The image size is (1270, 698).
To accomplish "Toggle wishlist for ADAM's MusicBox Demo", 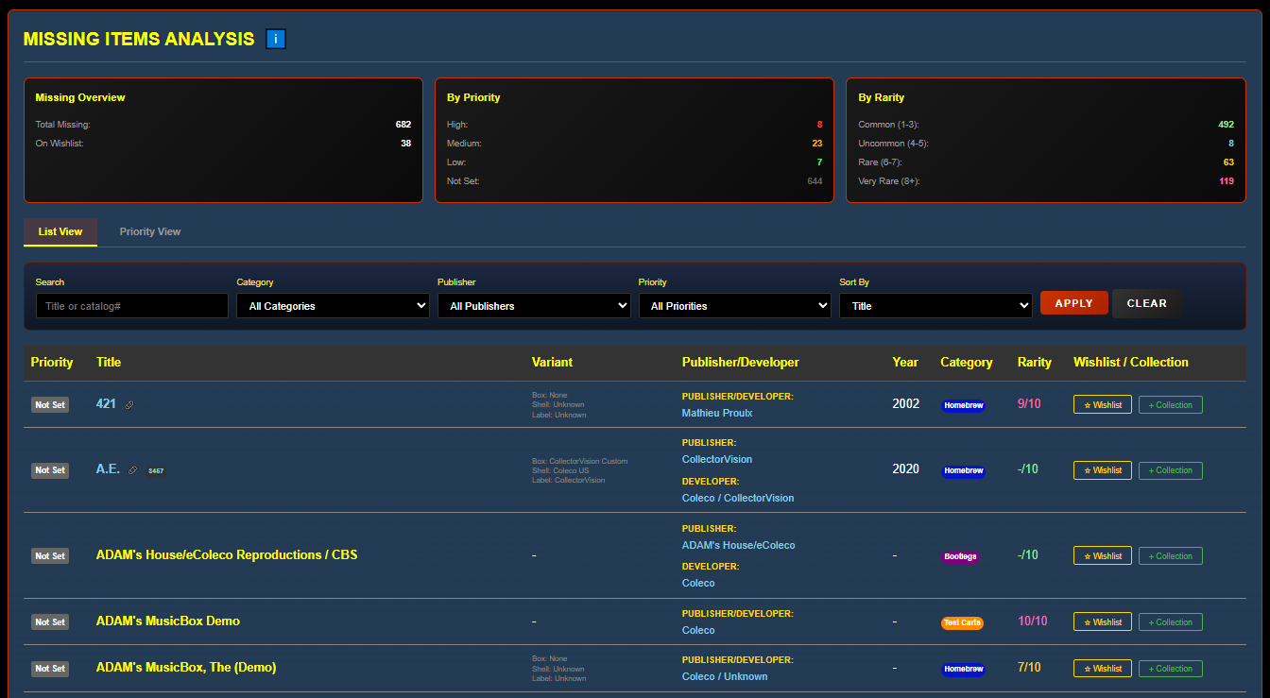I will pyautogui.click(x=1102, y=622).
